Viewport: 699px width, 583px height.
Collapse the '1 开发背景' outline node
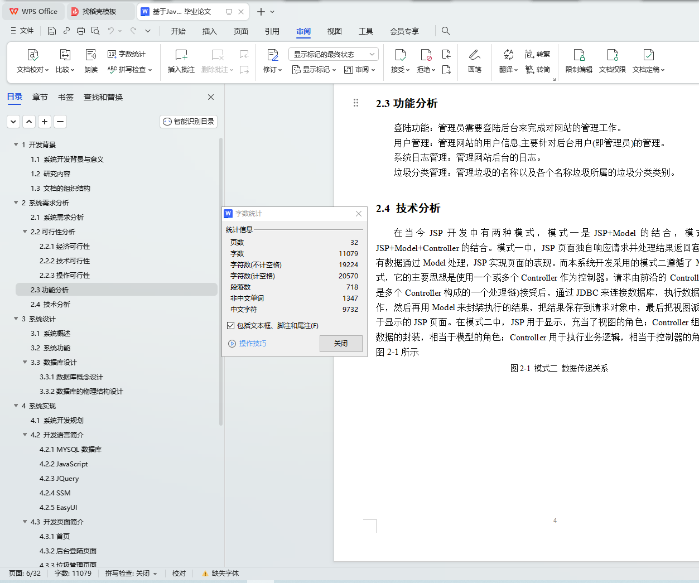(16, 144)
